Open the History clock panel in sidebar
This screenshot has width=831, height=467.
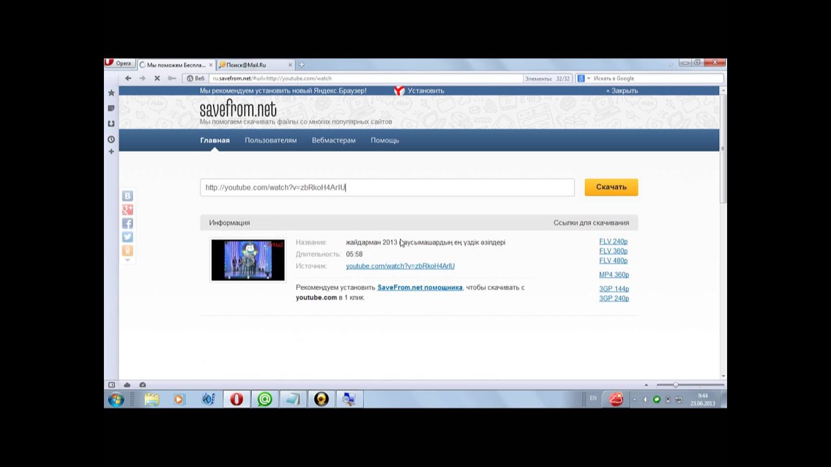[111, 139]
